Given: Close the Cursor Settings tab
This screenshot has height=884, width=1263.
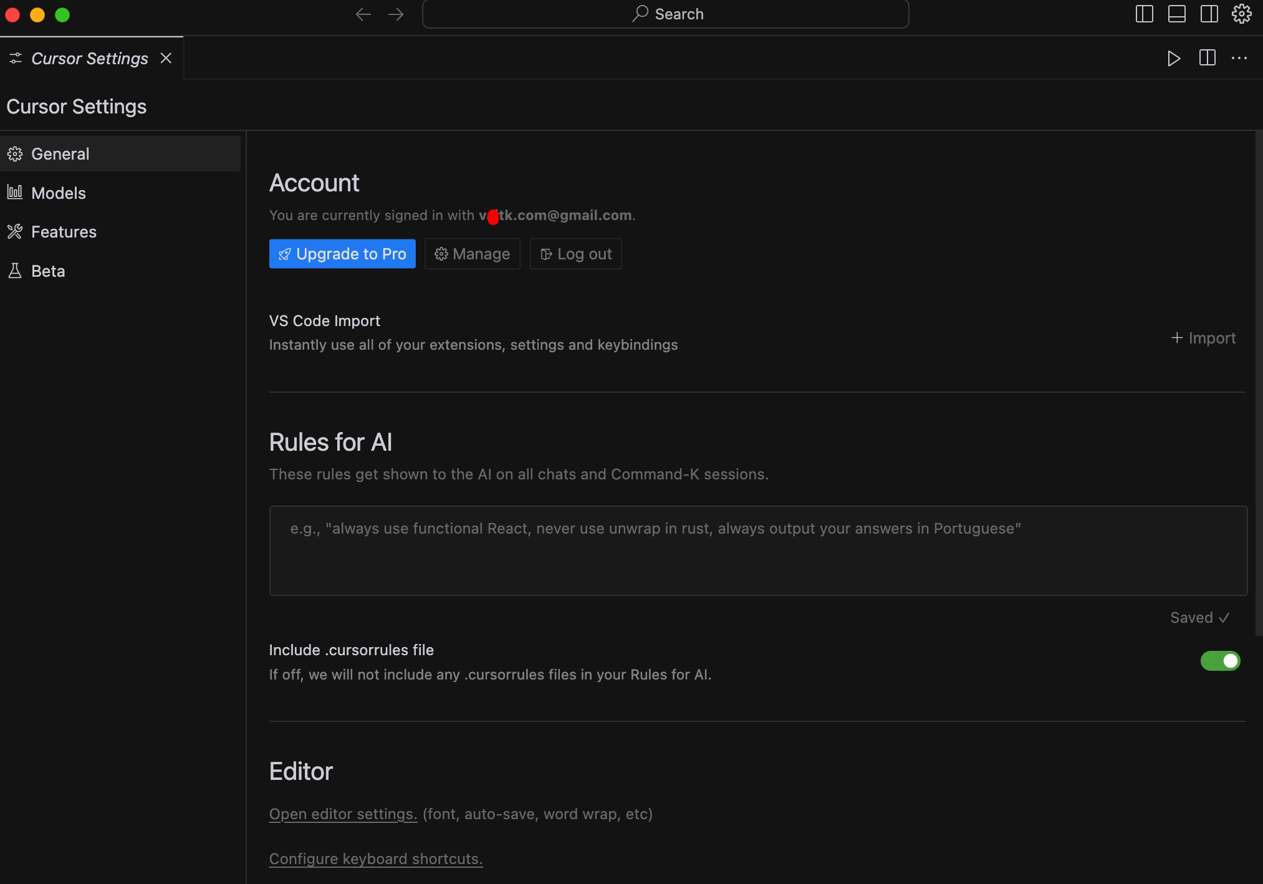Looking at the screenshot, I should (x=166, y=58).
